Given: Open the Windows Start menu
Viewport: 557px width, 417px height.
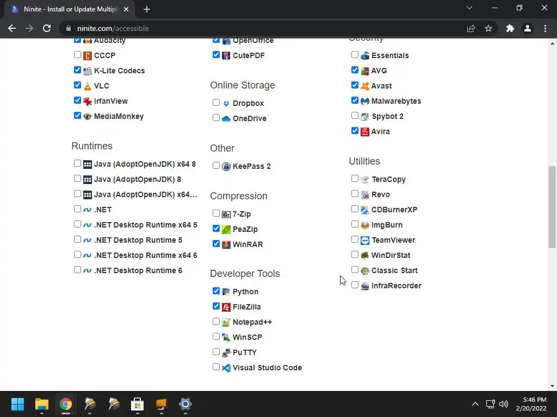Looking at the screenshot, I should pos(17,404).
